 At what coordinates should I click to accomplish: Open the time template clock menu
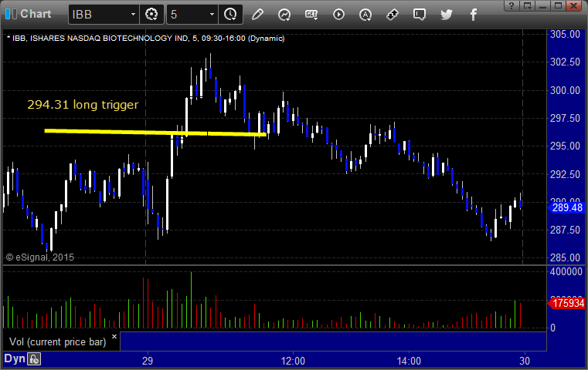[x=230, y=15]
